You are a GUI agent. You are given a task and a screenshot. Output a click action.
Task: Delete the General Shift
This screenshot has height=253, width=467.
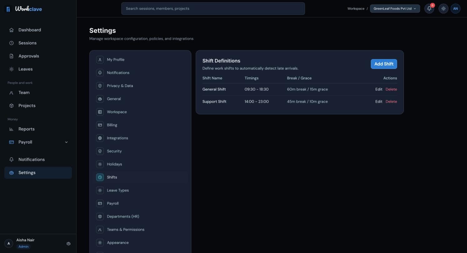click(391, 89)
